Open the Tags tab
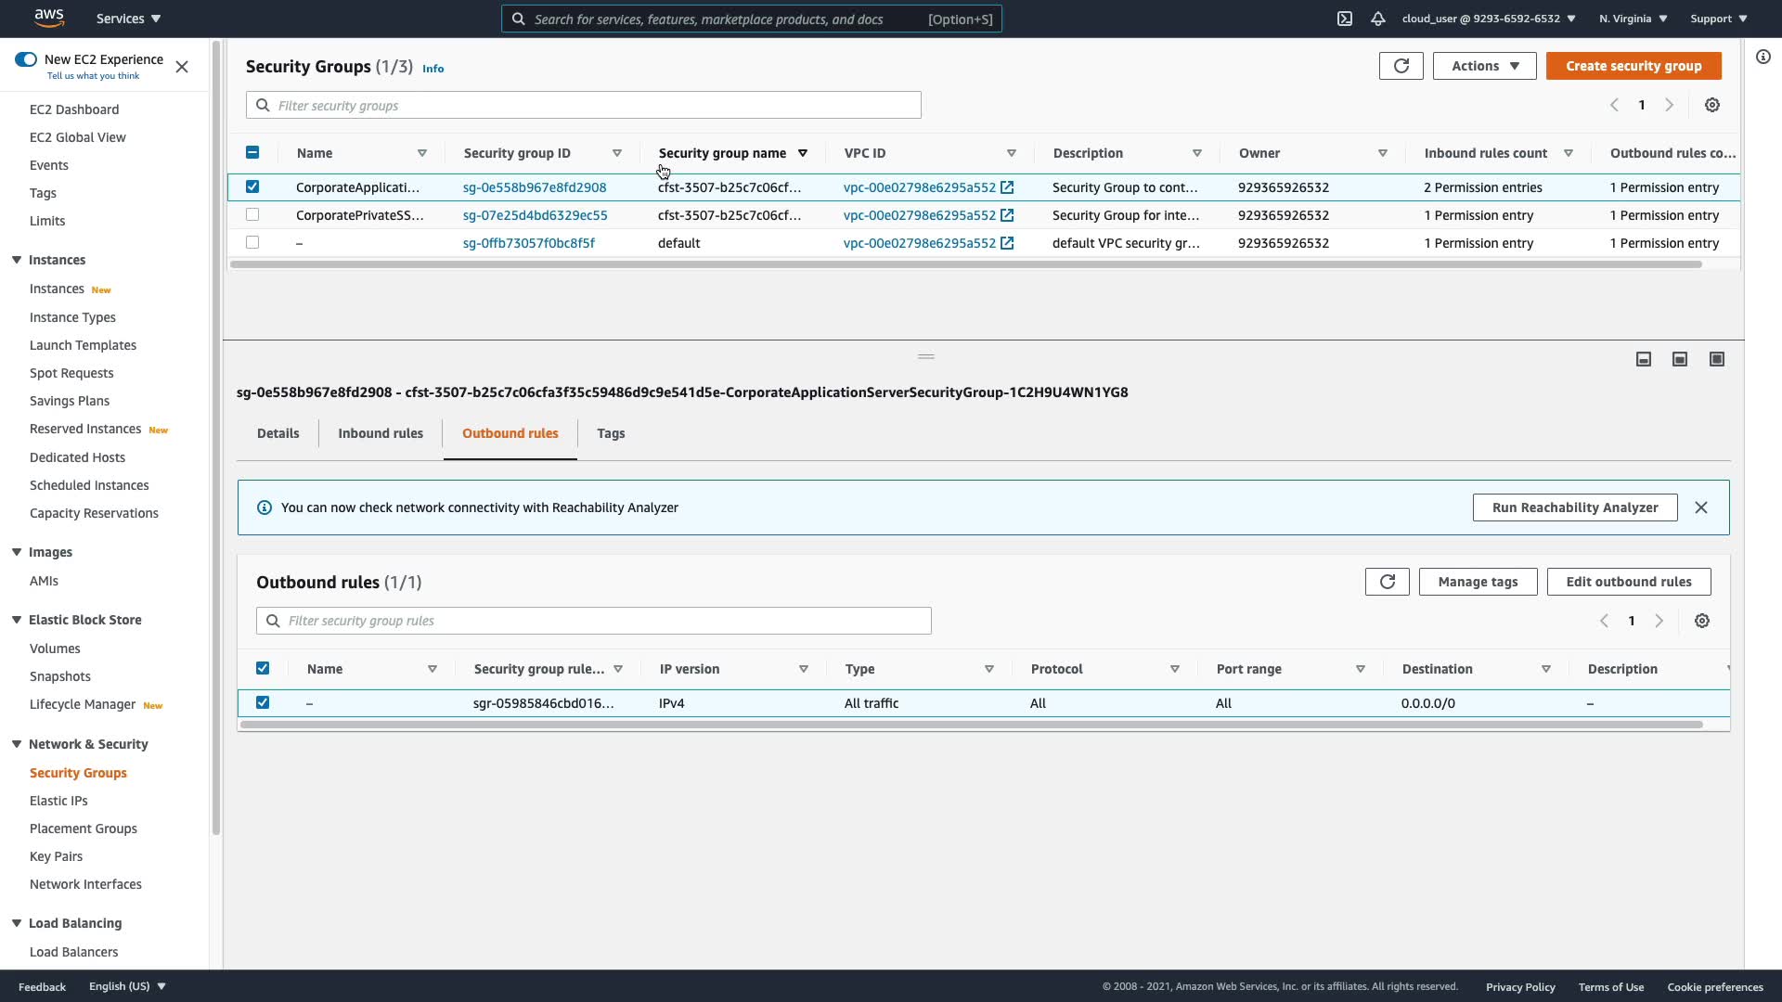Viewport: 1782px width, 1002px height. [x=610, y=433]
